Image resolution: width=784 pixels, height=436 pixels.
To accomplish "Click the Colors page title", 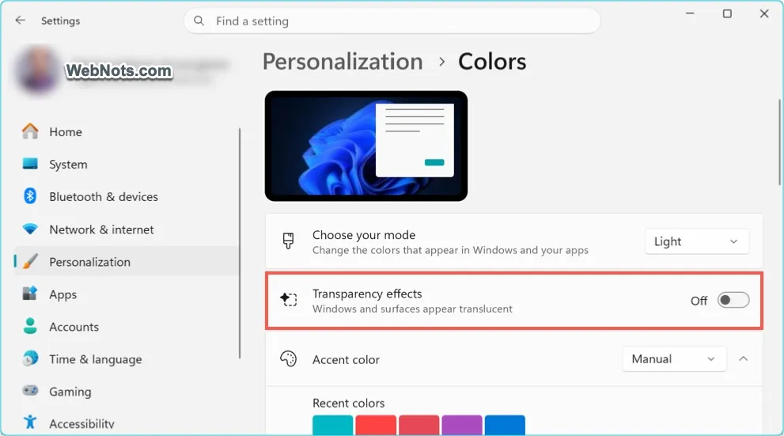I will point(492,62).
